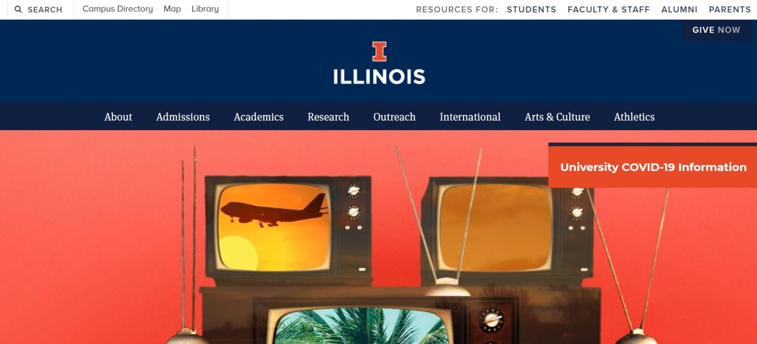This screenshot has height=344, width=757.
Task: Open the Research menu
Action: 328,117
